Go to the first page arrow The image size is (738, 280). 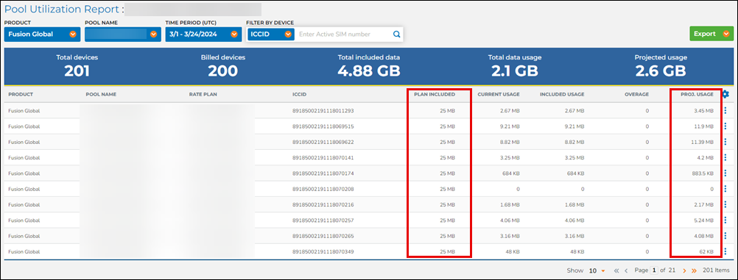pyautogui.click(x=616, y=270)
